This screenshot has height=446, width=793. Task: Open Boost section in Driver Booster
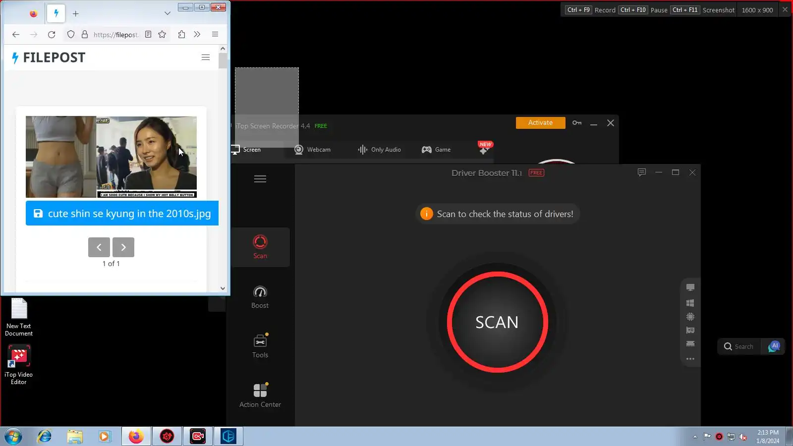pos(260,297)
